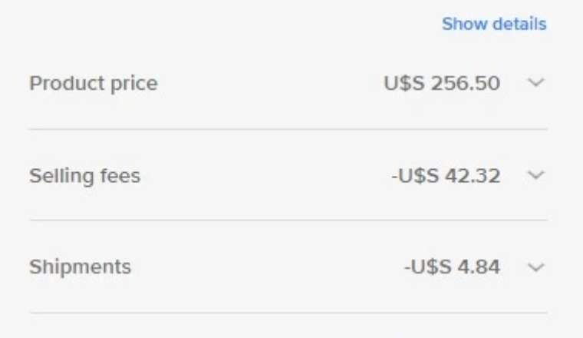Viewport: 583px width, 338px height.
Task: Toggle Shipments breakdown via its arrow
Action: point(535,267)
